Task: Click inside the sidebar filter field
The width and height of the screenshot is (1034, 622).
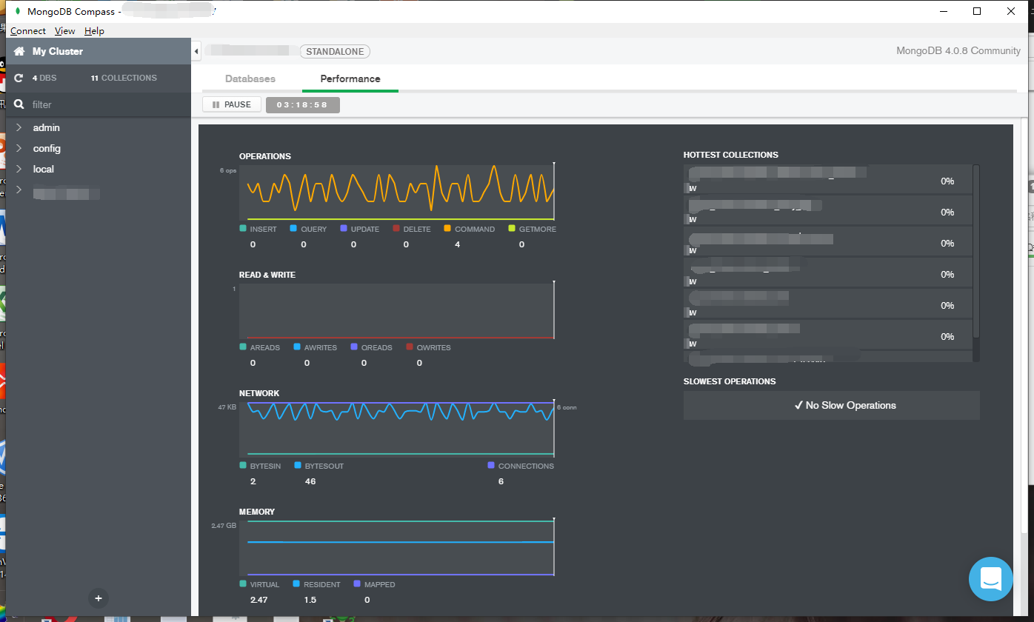Action: tap(89, 104)
